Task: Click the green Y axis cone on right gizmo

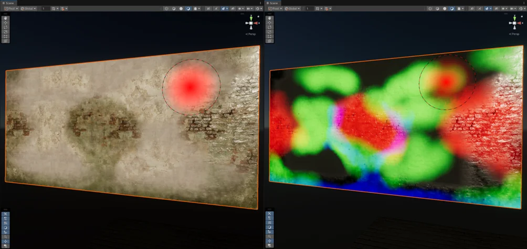Action: pyautogui.click(x=515, y=18)
